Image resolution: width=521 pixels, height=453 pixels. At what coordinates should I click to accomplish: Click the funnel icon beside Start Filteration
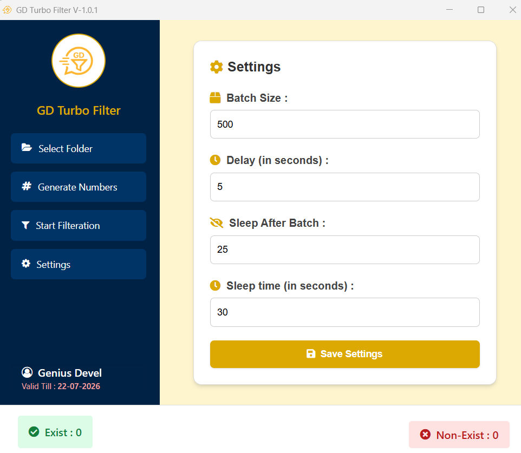tap(25, 225)
